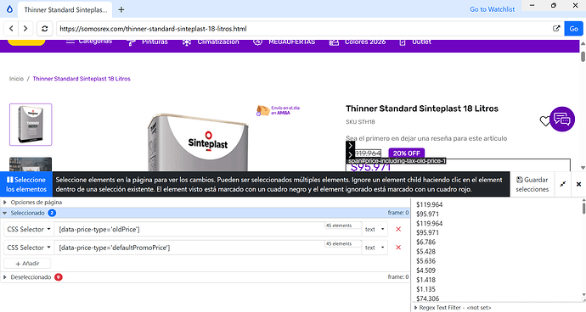Close the selector bar with X icon

point(578,184)
